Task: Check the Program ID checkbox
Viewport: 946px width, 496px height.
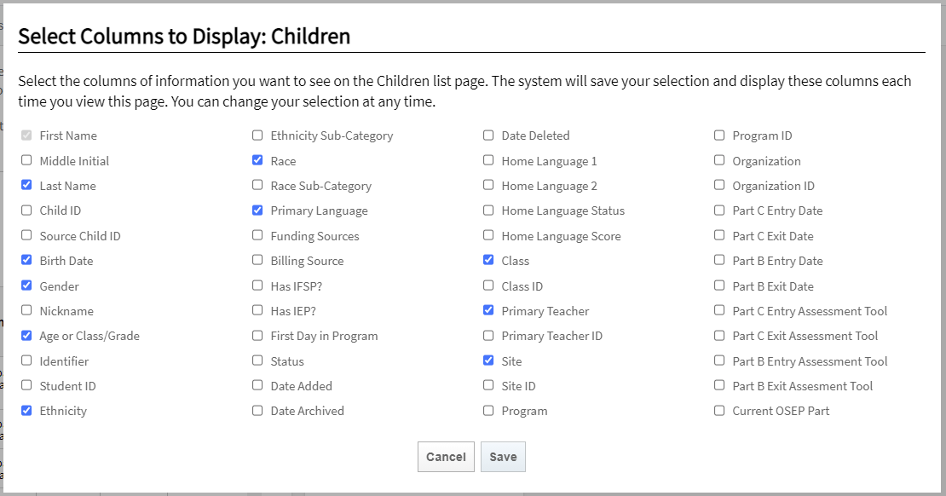Action: click(719, 135)
